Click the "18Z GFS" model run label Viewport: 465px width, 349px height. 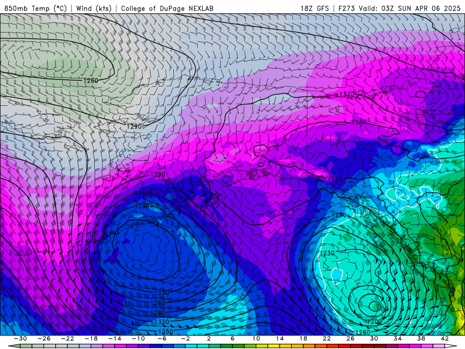click(314, 8)
